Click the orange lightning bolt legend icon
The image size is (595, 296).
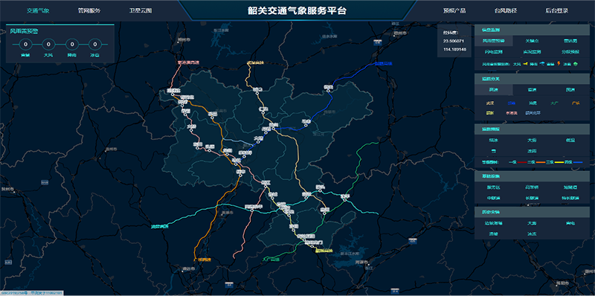pyautogui.click(x=559, y=63)
